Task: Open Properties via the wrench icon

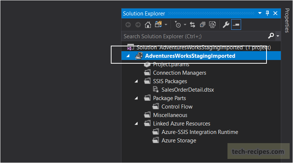Action: (x=226, y=25)
